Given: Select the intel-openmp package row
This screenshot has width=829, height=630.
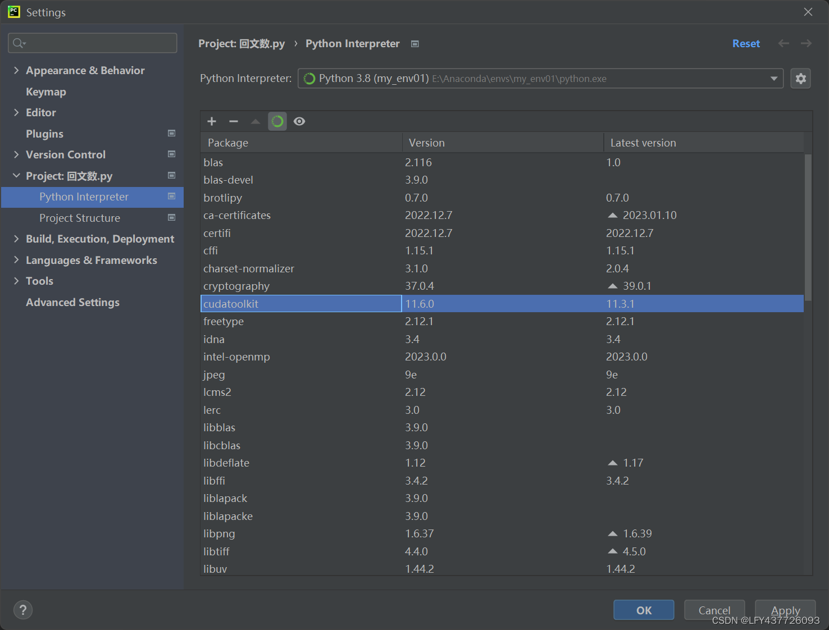Looking at the screenshot, I should pyautogui.click(x=502, y=357).
